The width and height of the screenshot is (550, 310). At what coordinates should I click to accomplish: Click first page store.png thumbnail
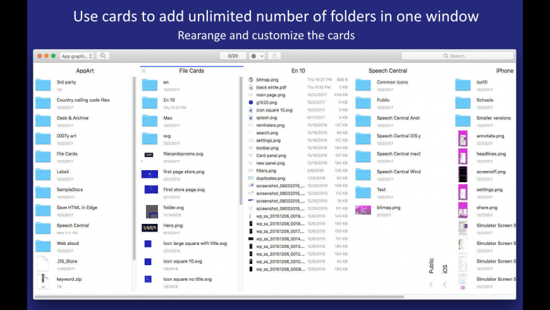pos(150,174)
